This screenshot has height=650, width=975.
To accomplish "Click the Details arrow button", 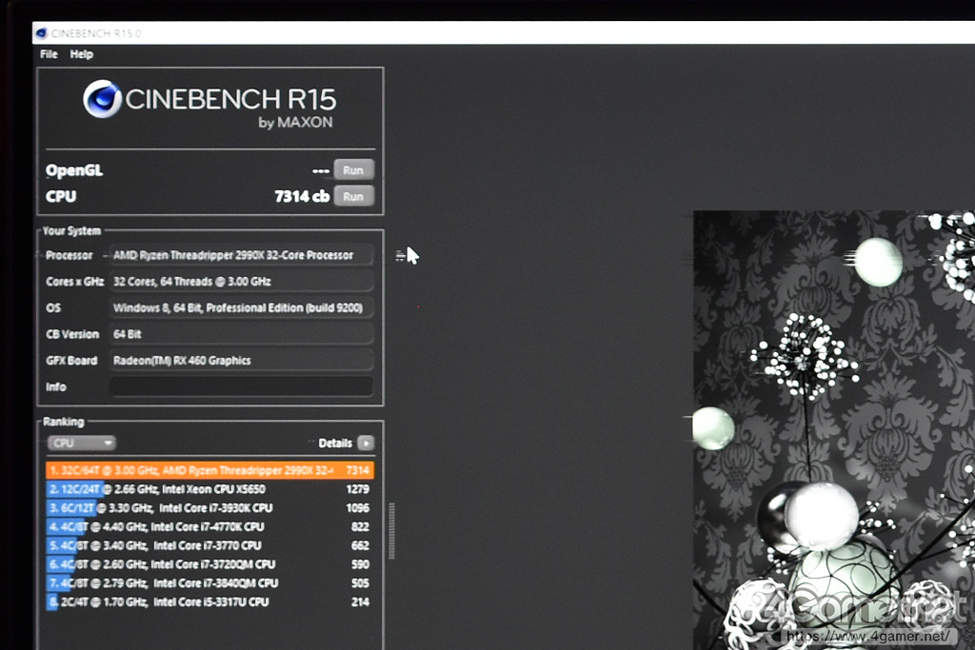I will coord(366,443).
